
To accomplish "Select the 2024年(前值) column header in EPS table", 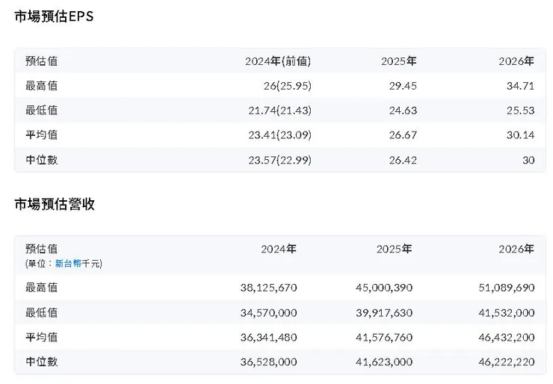I will 277,61.
